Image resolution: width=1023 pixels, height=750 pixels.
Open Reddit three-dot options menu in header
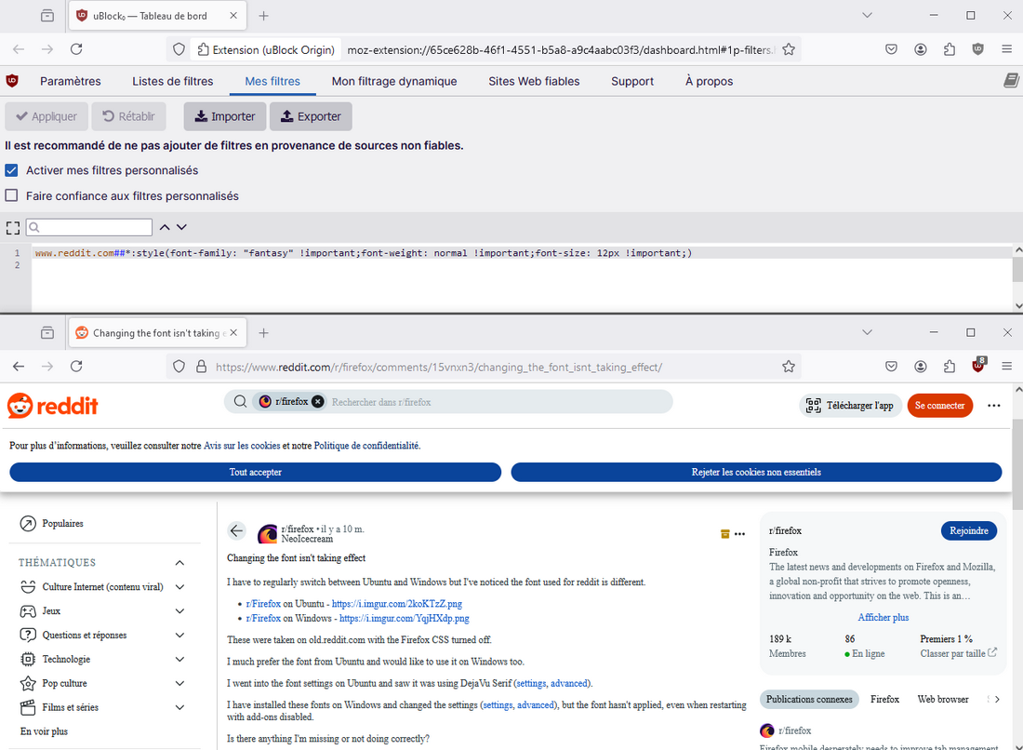tap(993, 406)
